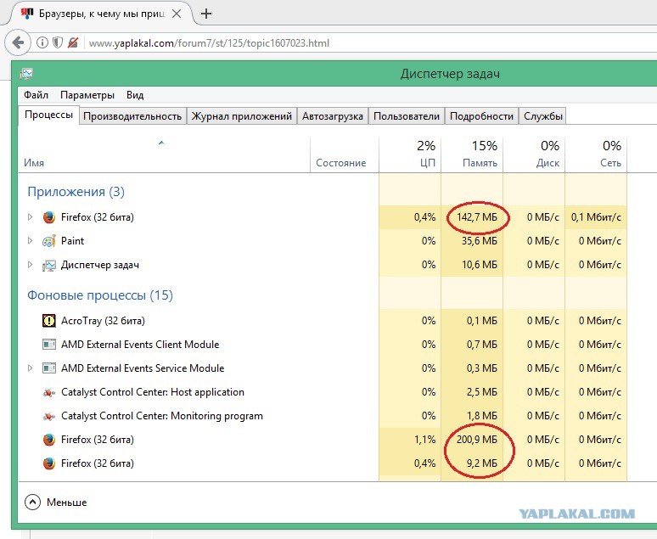Open the Файл menu
Screen dimensions: 657x539
click(x=36, y=95)
